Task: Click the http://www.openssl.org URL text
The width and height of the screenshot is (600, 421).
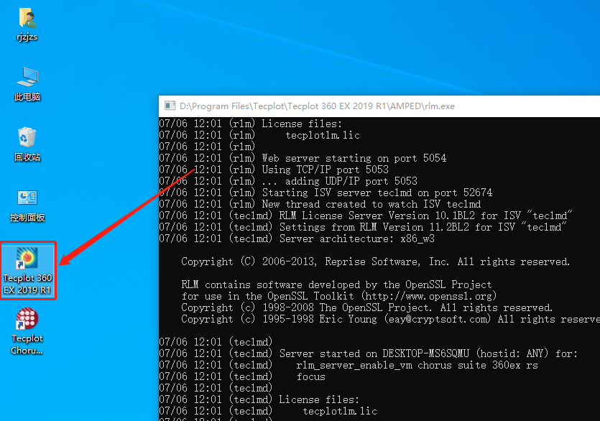Action: (x=428, y=296)
